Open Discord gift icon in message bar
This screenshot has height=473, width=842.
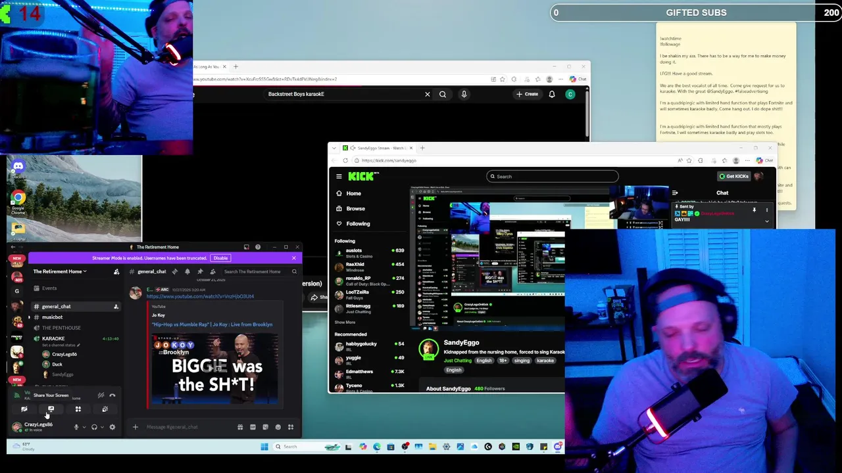point(240,427)
